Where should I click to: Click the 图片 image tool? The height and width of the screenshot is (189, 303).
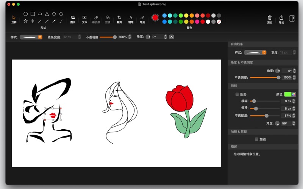[x=73, y=18]
